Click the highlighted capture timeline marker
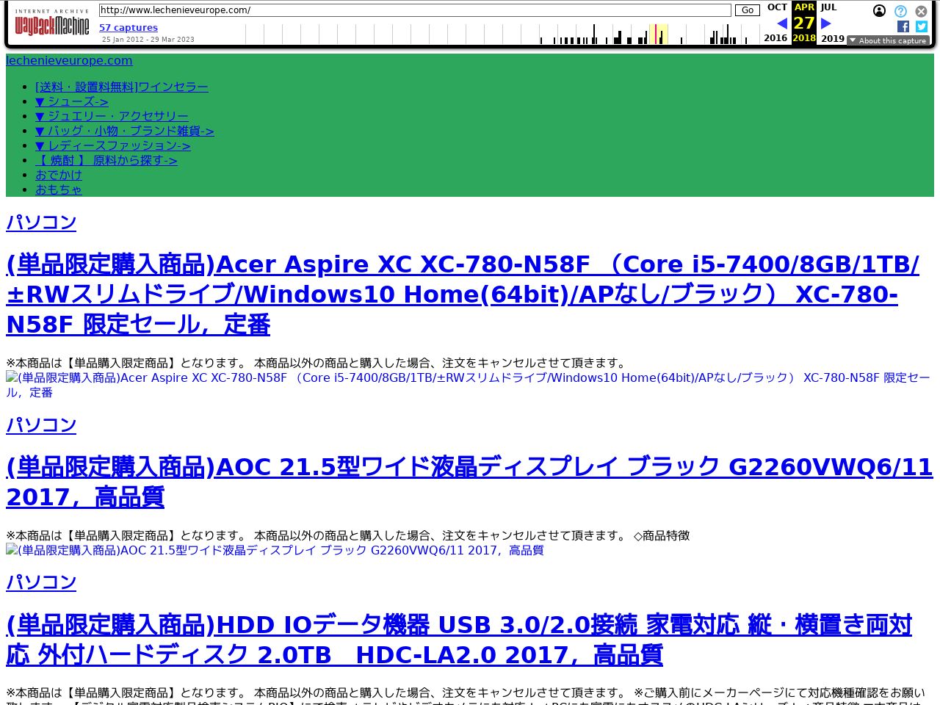Screen dimensions: 940x705 (656, 35)
